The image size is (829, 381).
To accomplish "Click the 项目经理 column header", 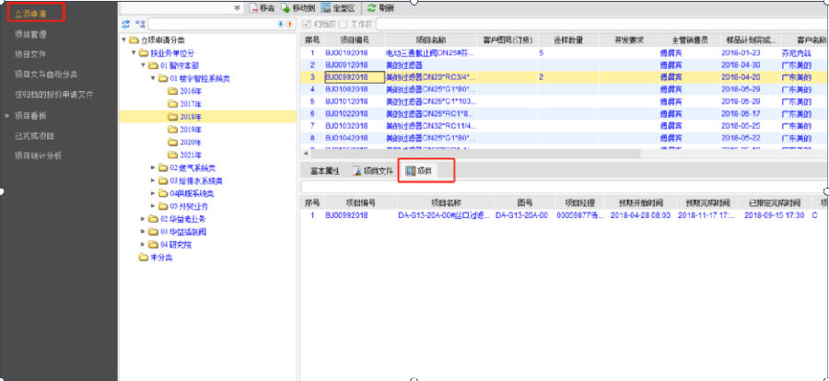I will [x=580, y=202].
